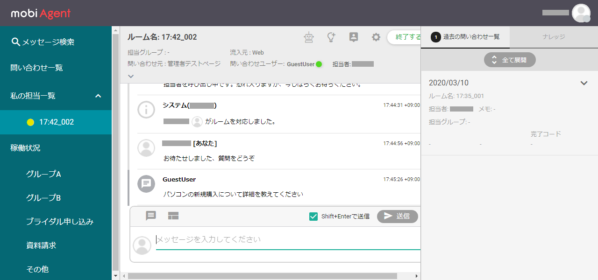598x280 pixels.
Task: Select the 過去の問い合わせ一覧 tab
Action: tap(465, 36)
